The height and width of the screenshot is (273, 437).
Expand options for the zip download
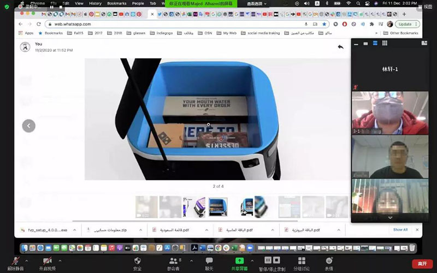(140, 230)
